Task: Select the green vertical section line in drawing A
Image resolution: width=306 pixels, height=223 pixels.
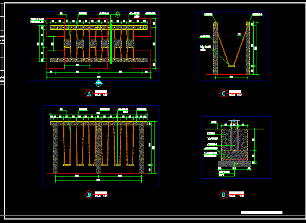Action: (111, 43)
